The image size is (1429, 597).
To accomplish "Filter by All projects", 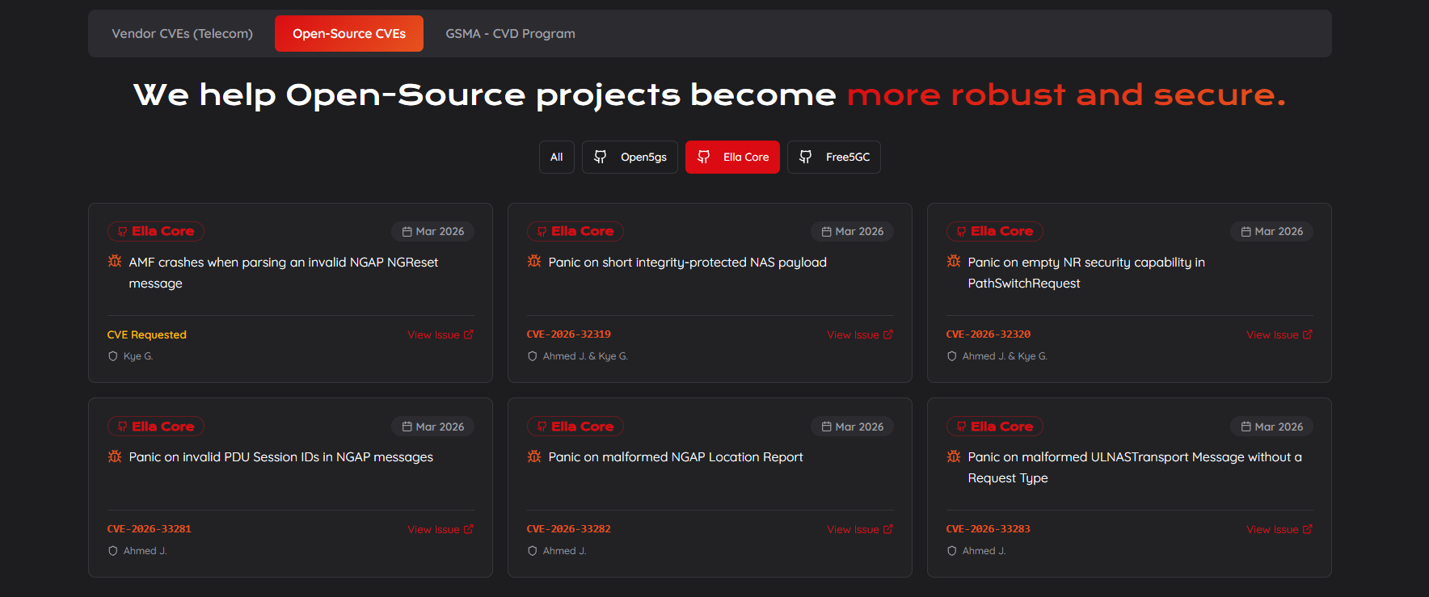I will (x=557, y=157).
